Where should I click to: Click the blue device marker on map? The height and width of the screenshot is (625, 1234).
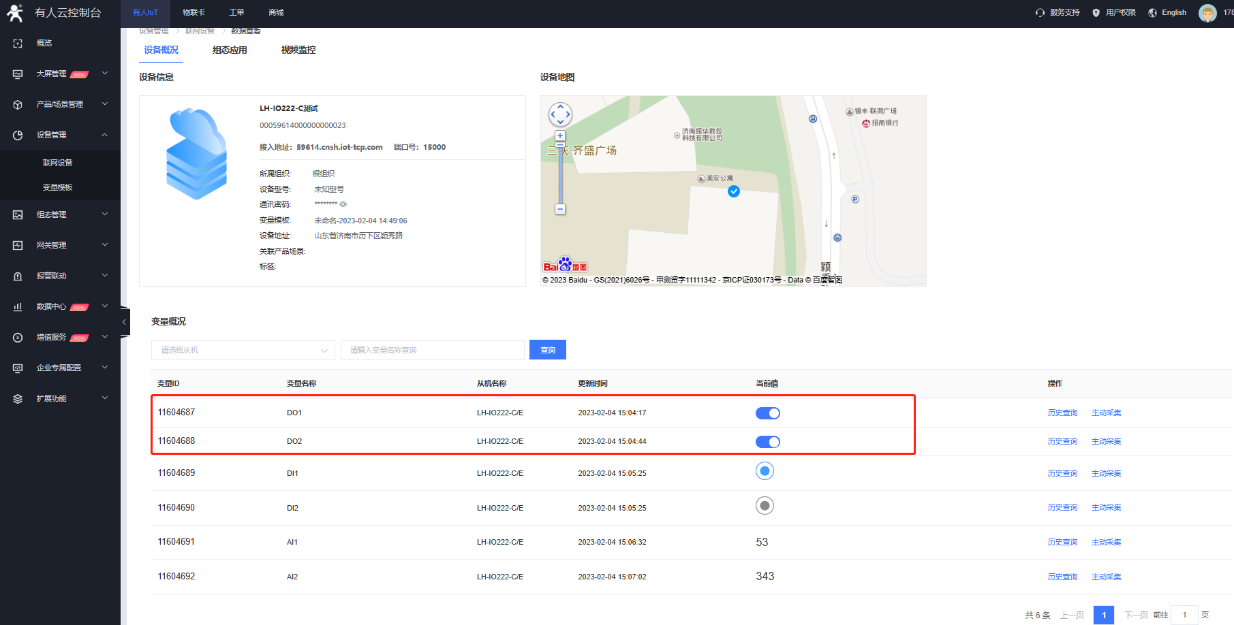(733, 191)
